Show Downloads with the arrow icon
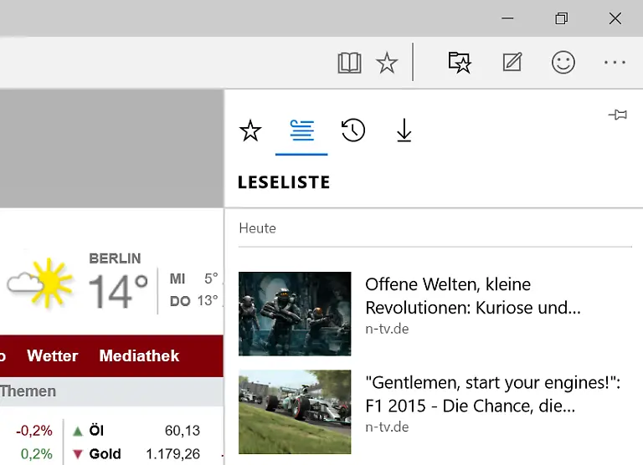This screenshot has height=465, width=643. (x=404, y=130)
